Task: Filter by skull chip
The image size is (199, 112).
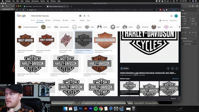Action: (115, 27)
